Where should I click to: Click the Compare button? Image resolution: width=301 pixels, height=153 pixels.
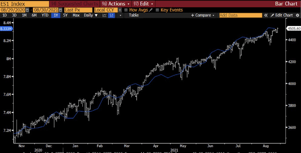pos(203,15)
